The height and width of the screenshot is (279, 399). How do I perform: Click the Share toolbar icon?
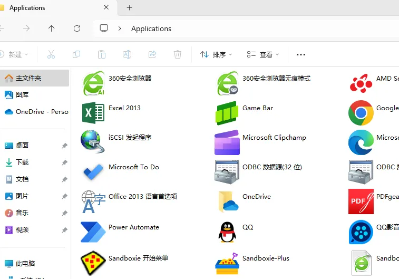pos(152,54)
